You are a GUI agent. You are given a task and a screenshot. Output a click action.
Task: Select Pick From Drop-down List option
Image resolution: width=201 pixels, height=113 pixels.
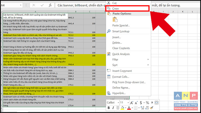coord(128,82)
